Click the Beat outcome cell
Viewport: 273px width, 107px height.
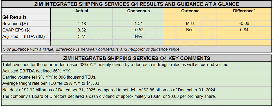click(x=190, y=30)
